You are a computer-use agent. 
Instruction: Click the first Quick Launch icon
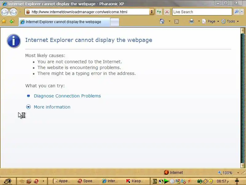coord(22,181)
